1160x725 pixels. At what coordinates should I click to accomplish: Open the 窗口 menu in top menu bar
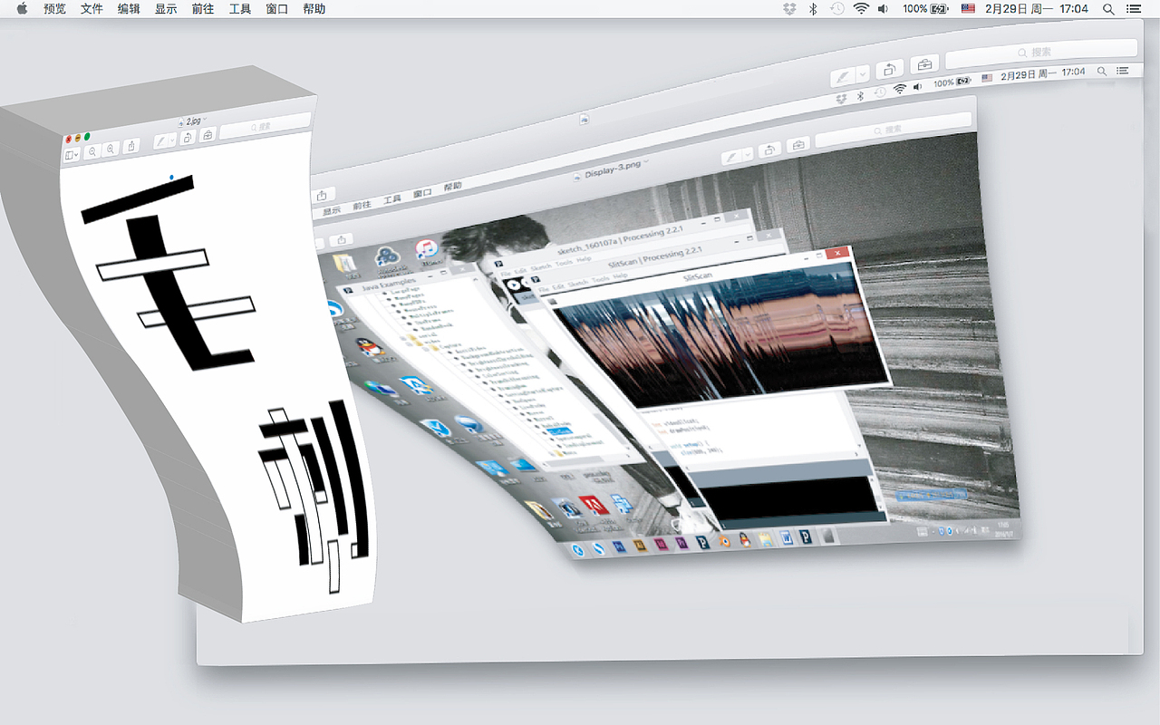(277, 9)
